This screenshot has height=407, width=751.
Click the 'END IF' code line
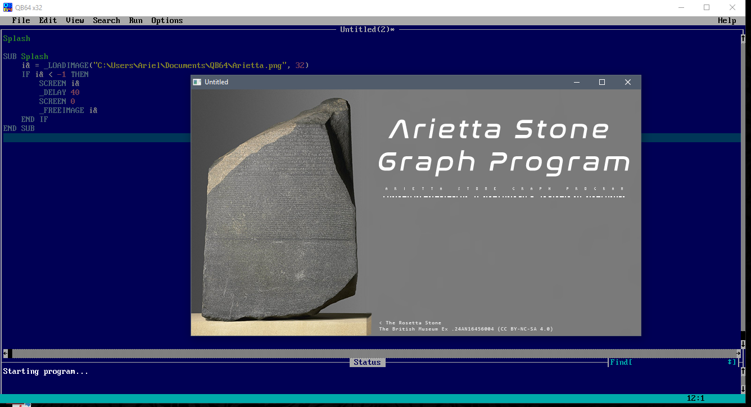tap(34, 119)
